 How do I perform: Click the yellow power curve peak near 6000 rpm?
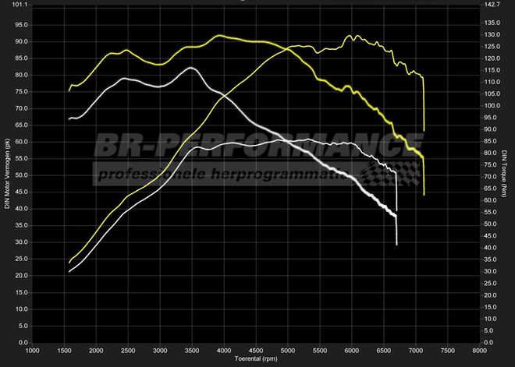tap(353, 36)
